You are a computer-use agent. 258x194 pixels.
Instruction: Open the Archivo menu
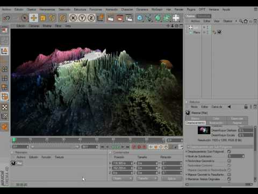click(6, 10)
